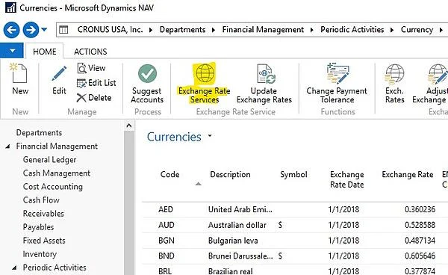Open Payables in the navigation pane
The height and width of the screenshot is (275, 448).
38,227
